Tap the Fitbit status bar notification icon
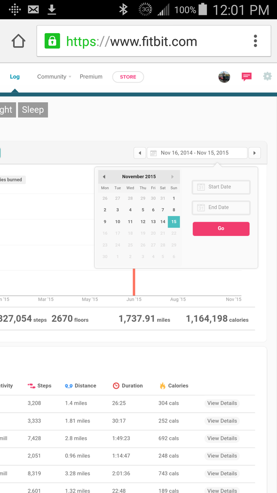The height and width of the screenshot is (493, 277). click(x=14, y=10)
